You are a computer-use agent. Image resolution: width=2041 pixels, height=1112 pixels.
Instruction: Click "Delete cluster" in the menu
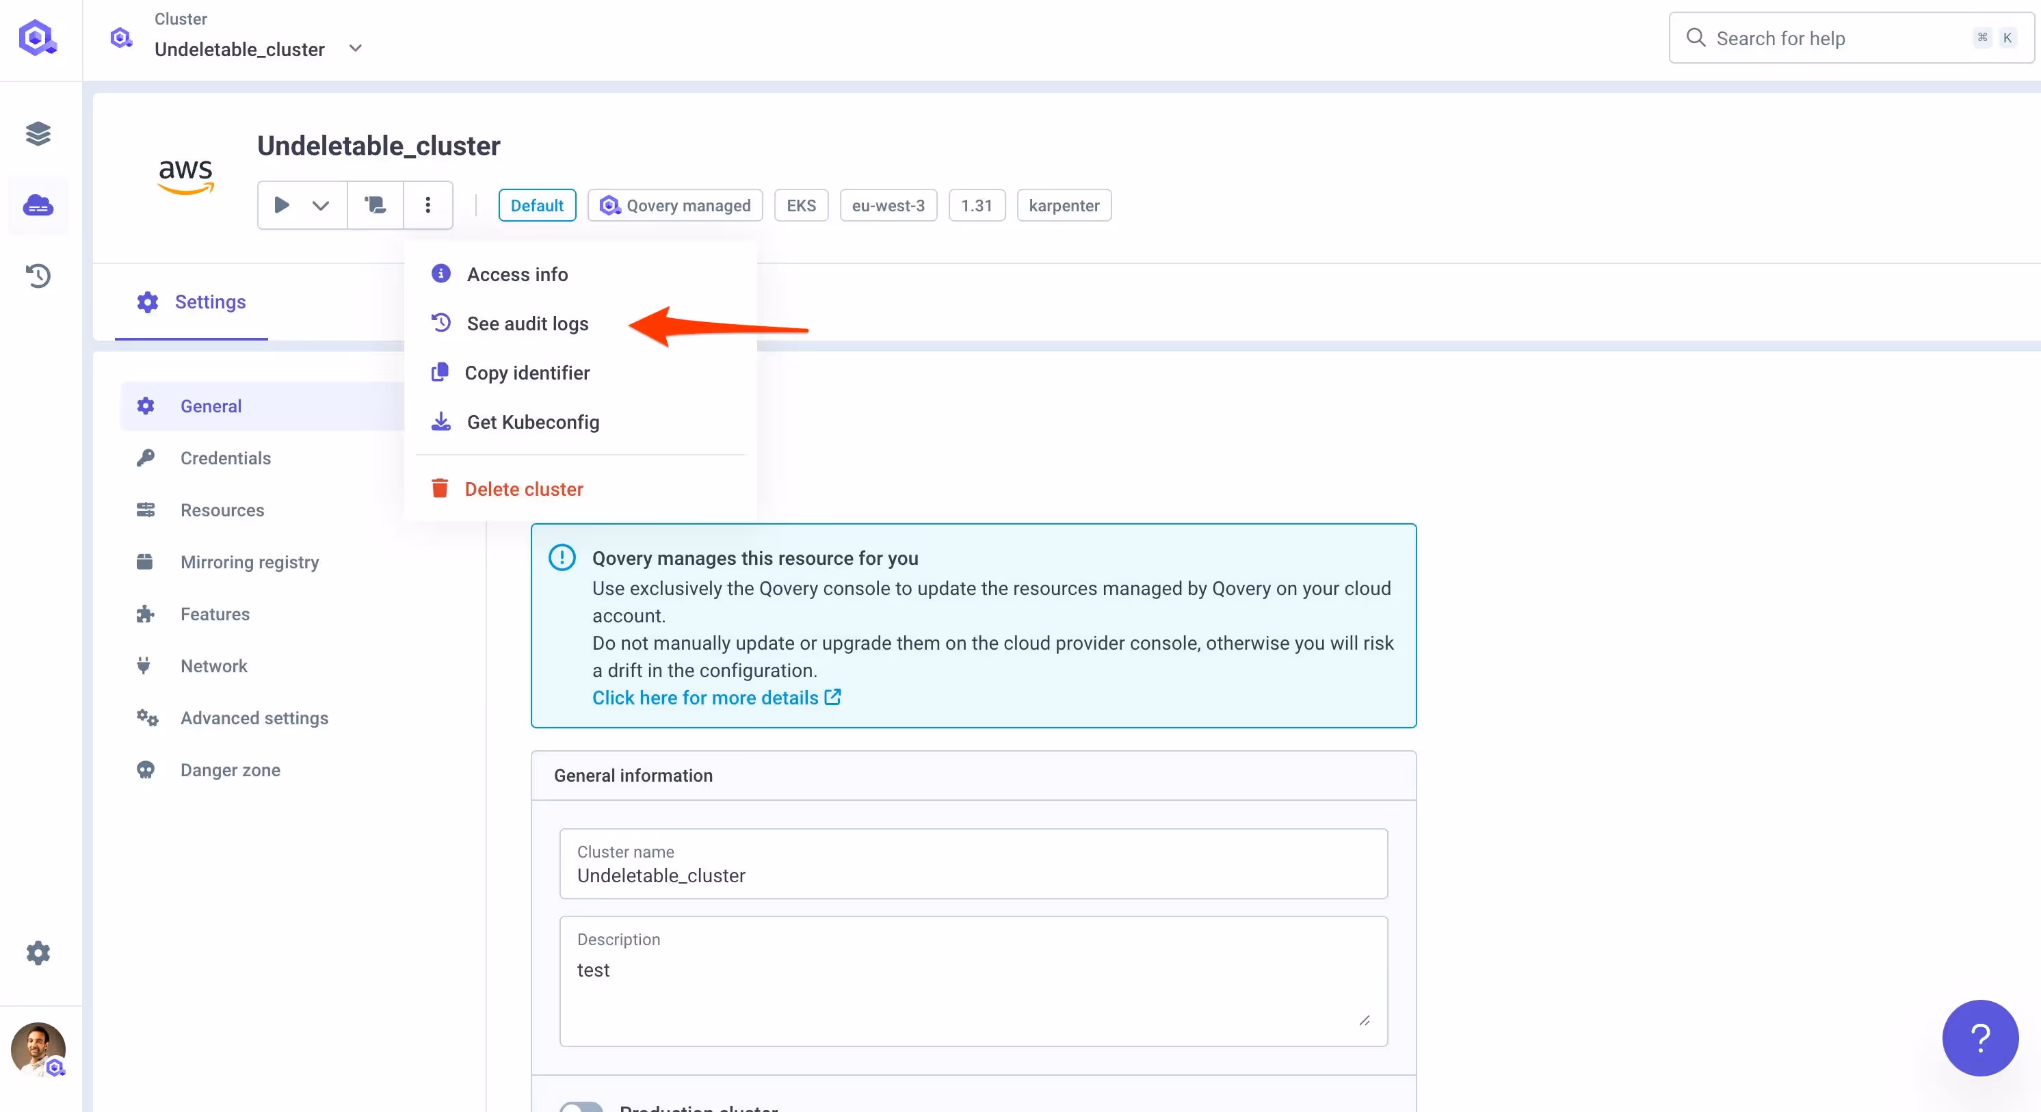coord(524,488)
